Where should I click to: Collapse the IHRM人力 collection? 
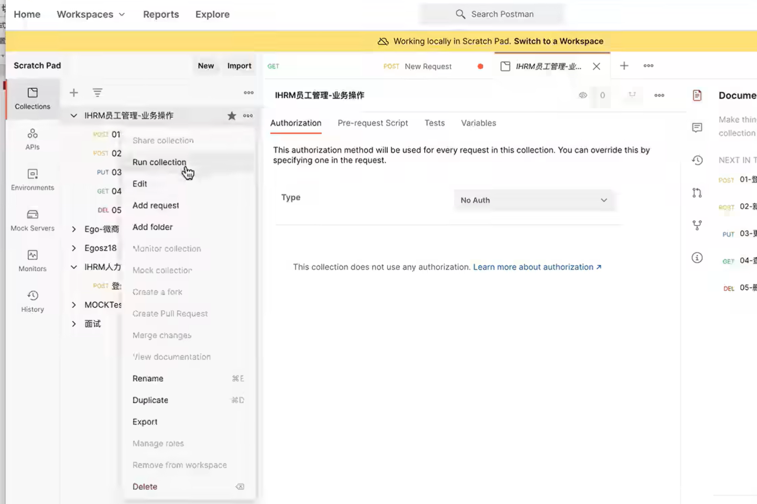[x=74, y=267]
